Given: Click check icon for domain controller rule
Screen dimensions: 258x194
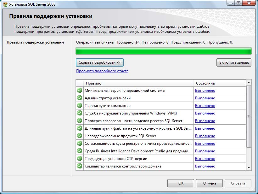Looking at the screenshot, I should pyautogui.click(x=80, y=166).
